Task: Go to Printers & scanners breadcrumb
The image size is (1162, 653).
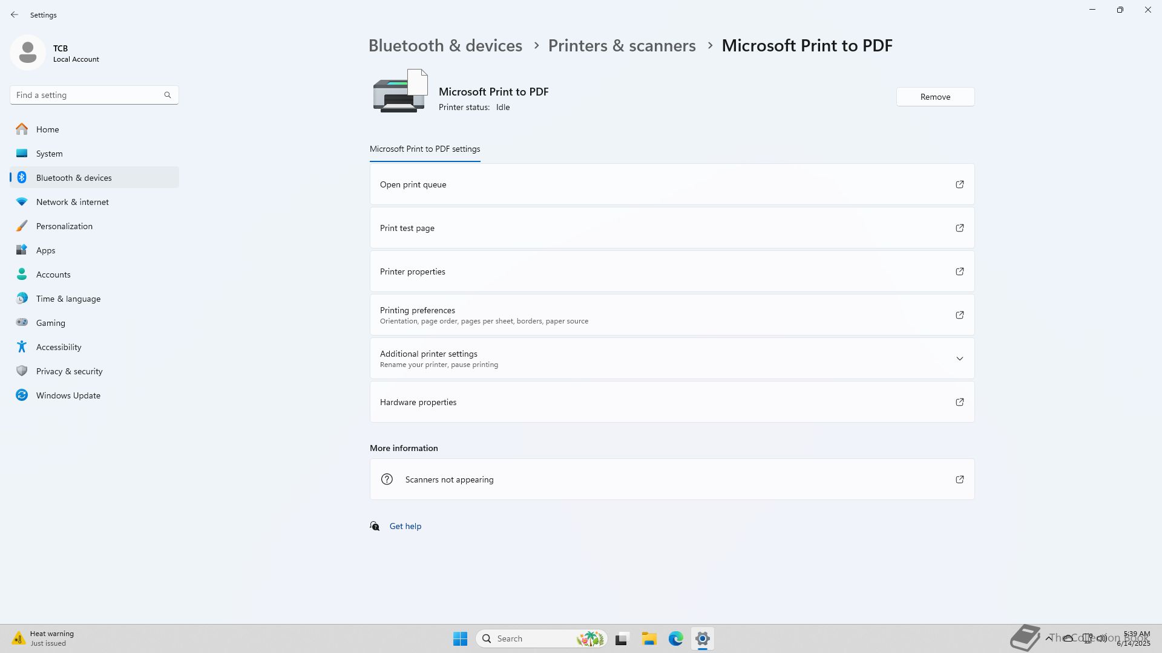Action: [x=622, y=45]
